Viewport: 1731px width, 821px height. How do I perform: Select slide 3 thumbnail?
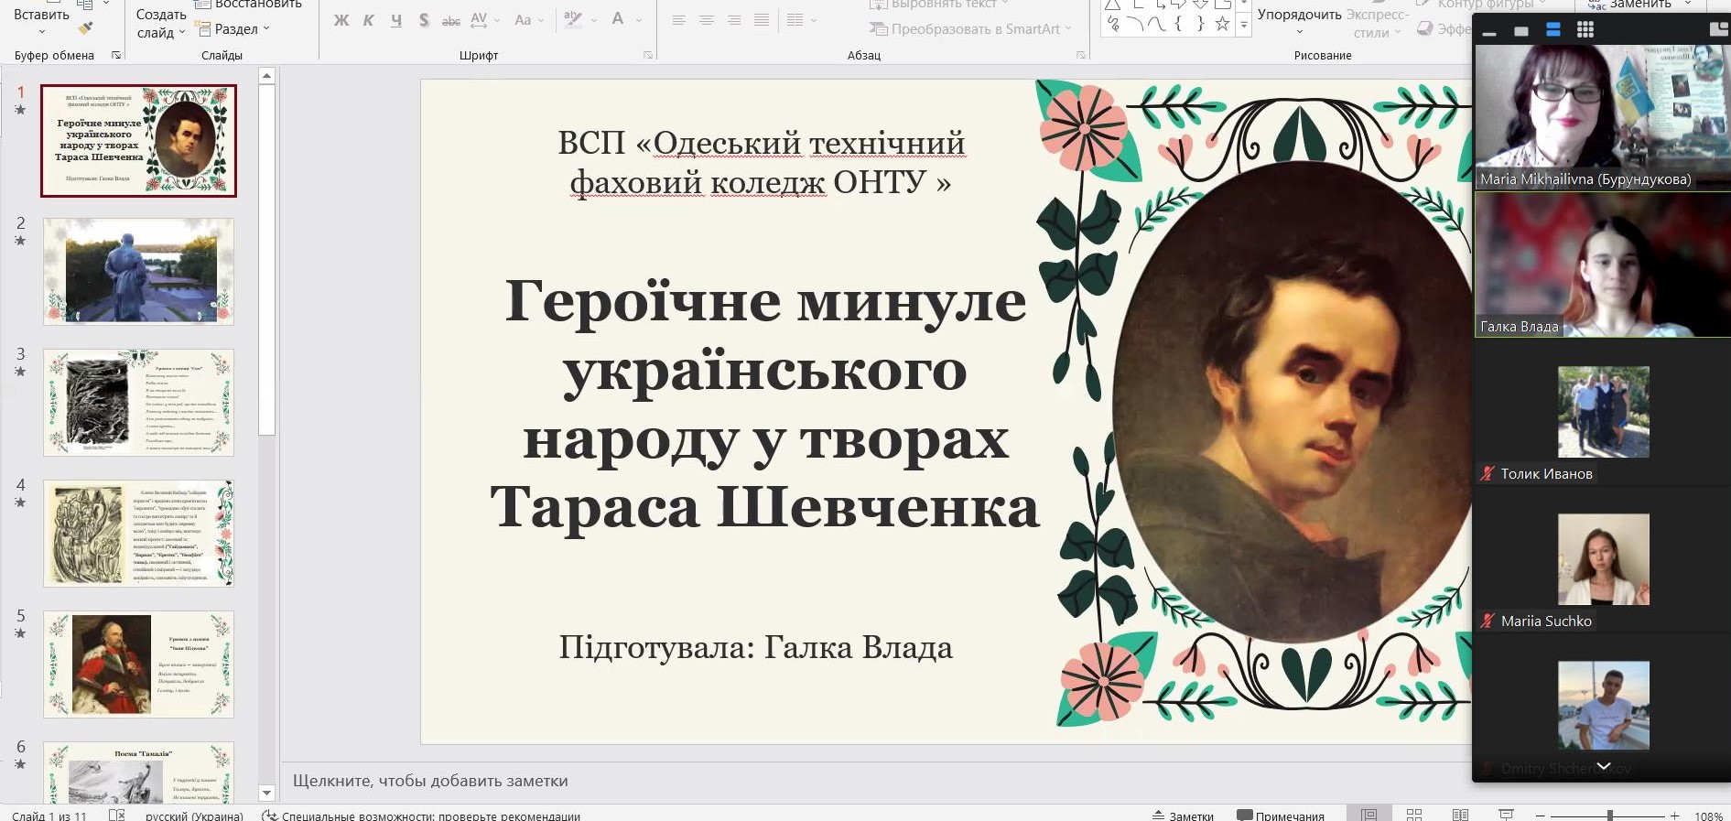tap(138, 402)
